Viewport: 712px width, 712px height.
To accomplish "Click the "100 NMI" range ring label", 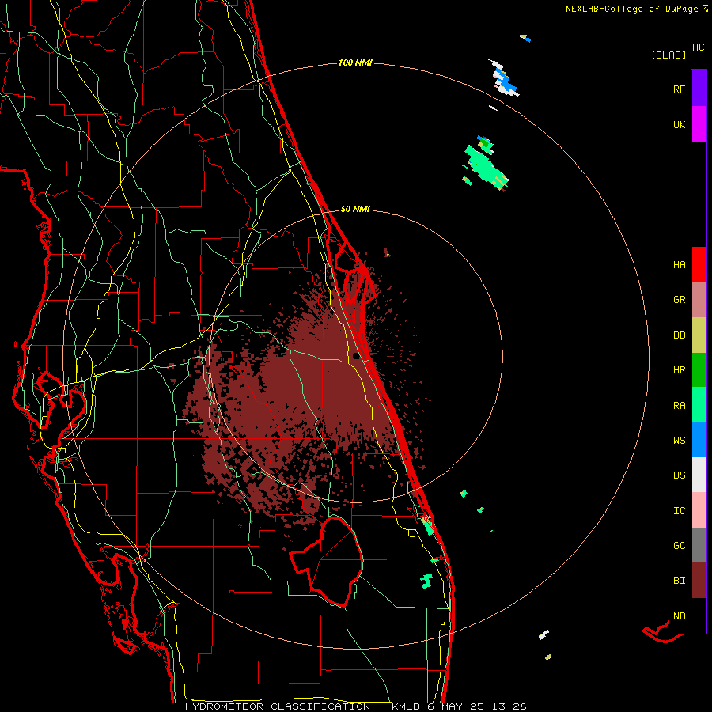I will (x=355, y=62).
